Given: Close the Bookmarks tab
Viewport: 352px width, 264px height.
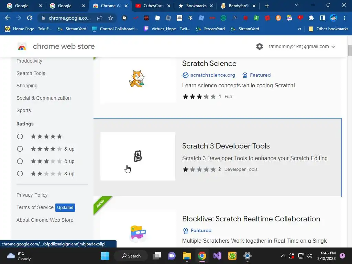Looking at the screenshot, I should pyautogui.click(x=211, y=6).
